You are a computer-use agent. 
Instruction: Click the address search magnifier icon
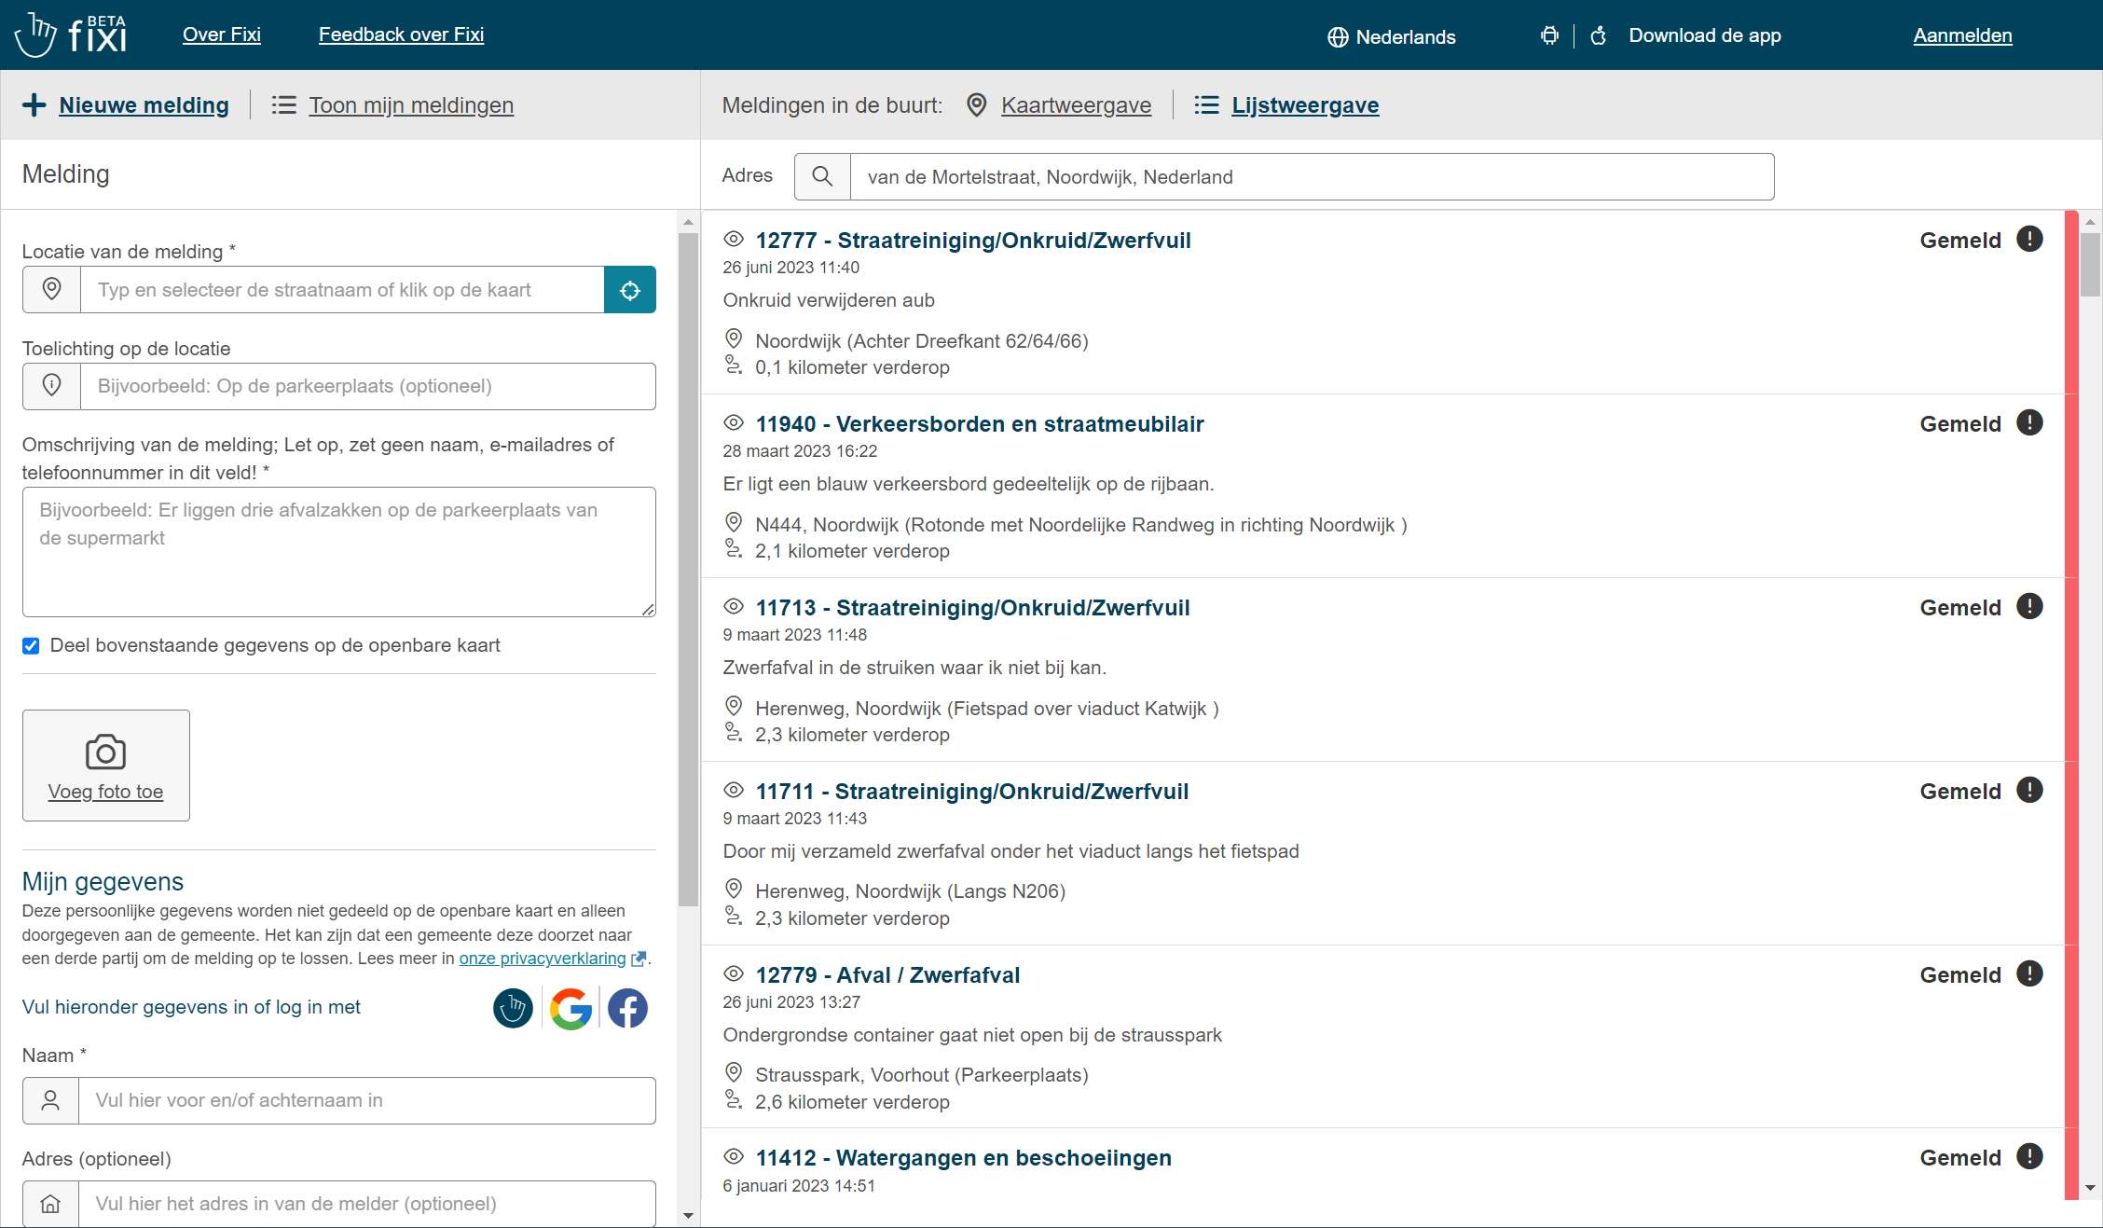[822, 176]
